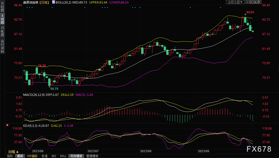Open 闪电图 view in left sidebar
This screenshot has height=158, width=279.
click(2, 31)
